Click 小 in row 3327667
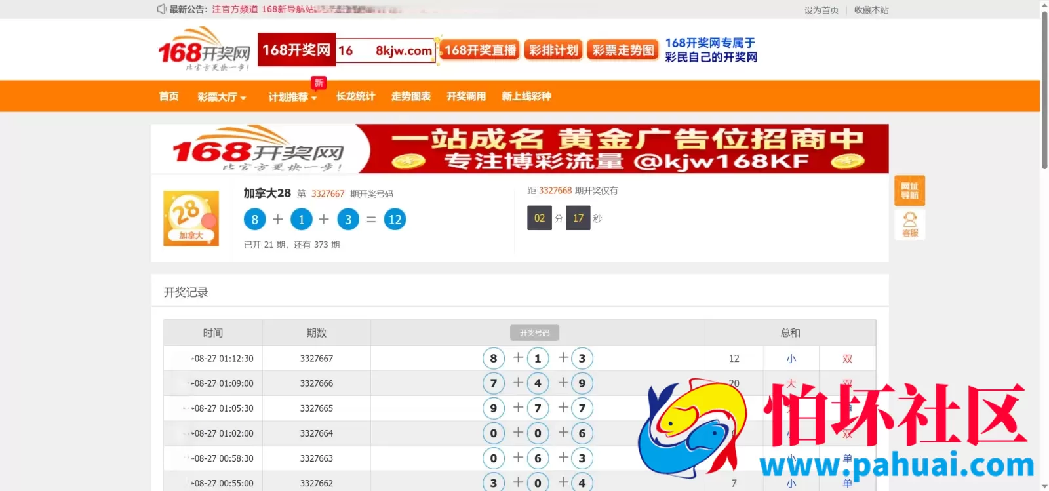Viewport: 1049px width, 491px height. coord(791,359)
